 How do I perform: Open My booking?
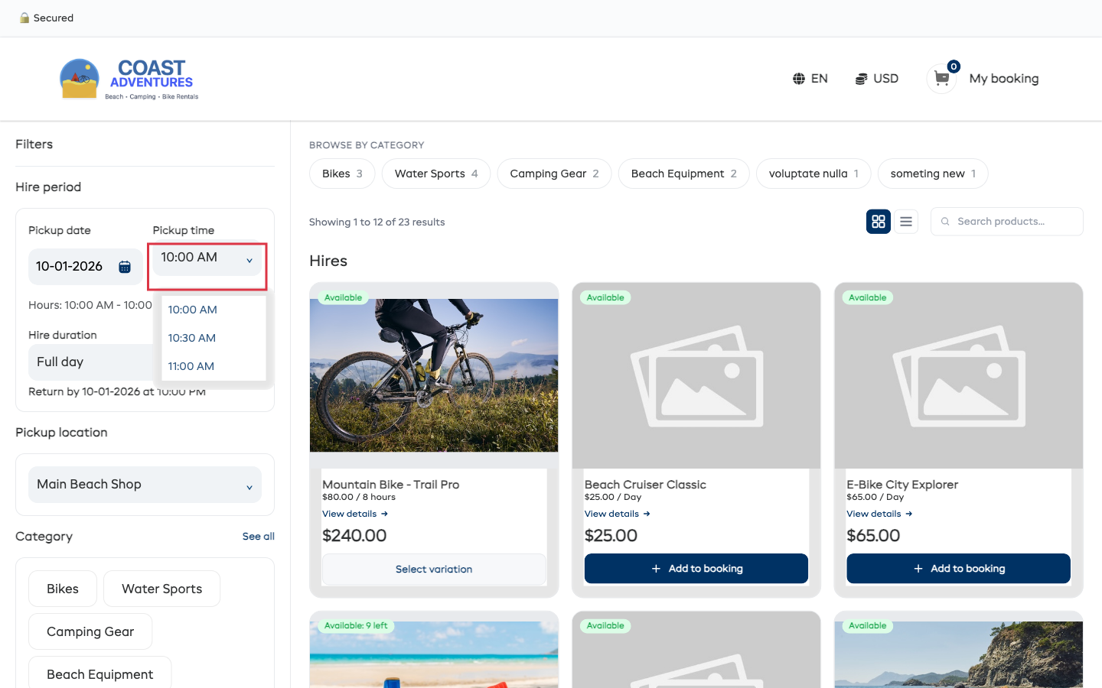coord(1004,79)
